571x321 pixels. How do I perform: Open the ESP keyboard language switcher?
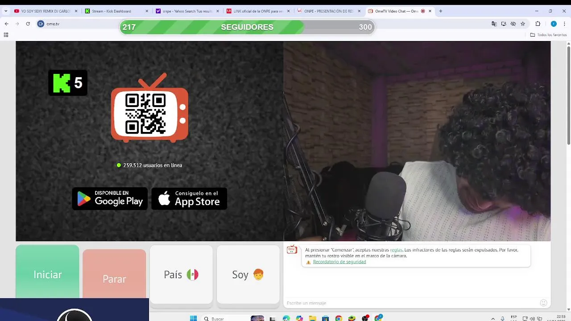(514, 318)
